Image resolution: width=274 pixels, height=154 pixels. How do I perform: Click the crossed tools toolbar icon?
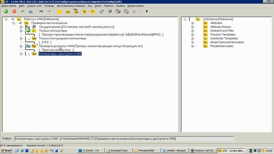click(134, 12)
